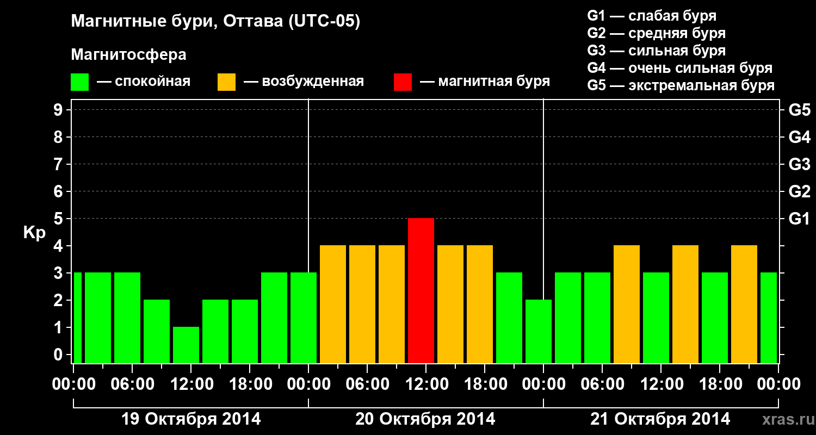Click the red 'магнитная буря' legend swatch

click(403, 82)
